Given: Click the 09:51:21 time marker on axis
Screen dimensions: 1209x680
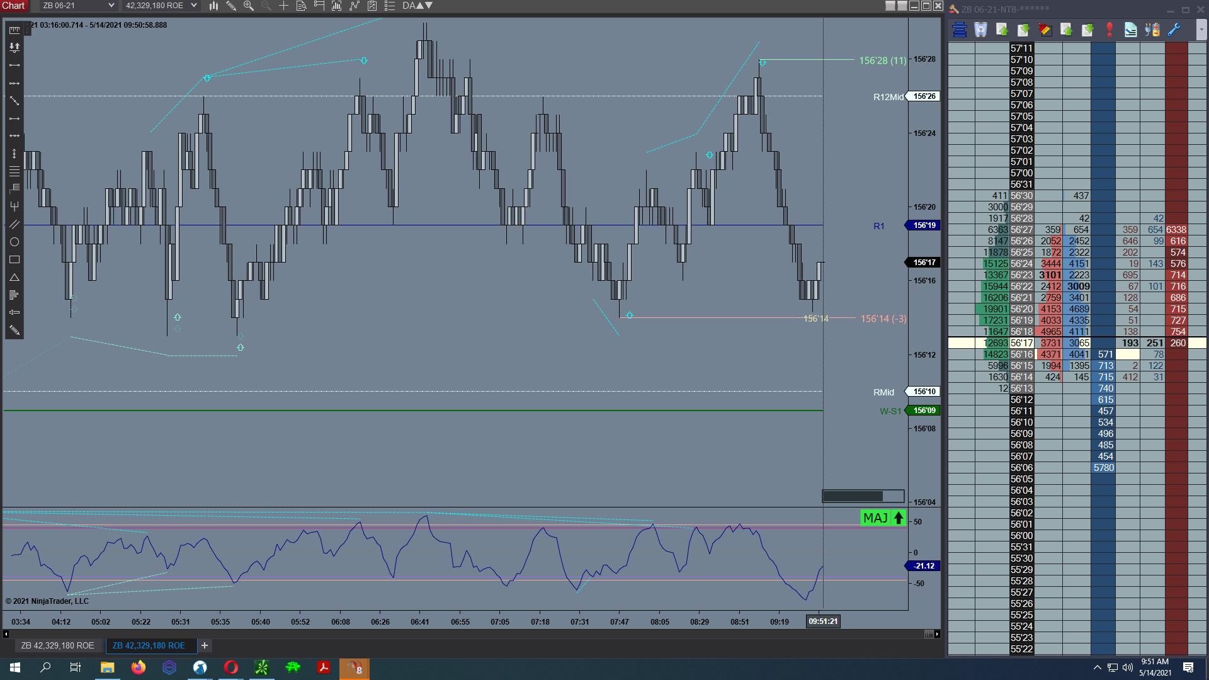Looking at the screenshot, I should [823, 621].
